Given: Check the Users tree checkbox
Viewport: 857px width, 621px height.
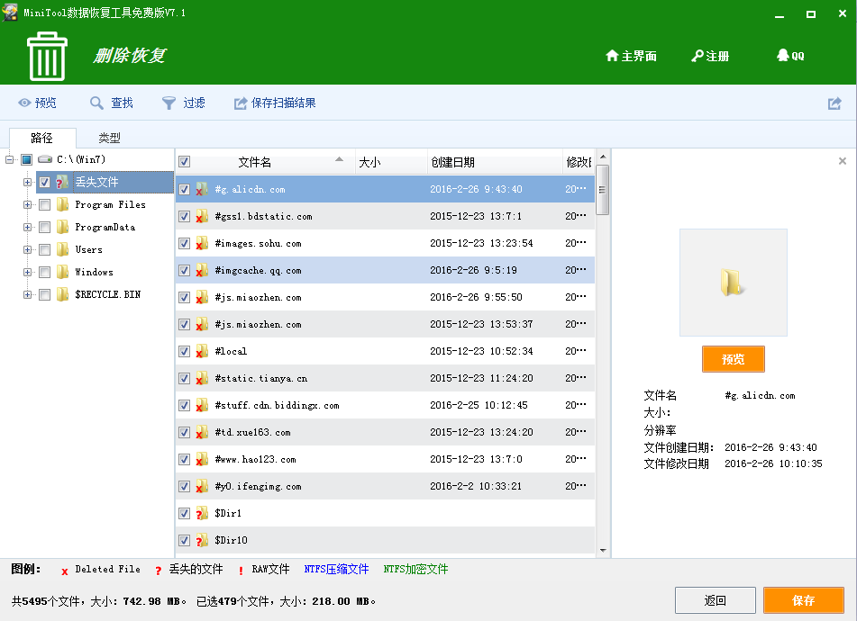Looking at the screenshot, I should (x=45, y=250).
